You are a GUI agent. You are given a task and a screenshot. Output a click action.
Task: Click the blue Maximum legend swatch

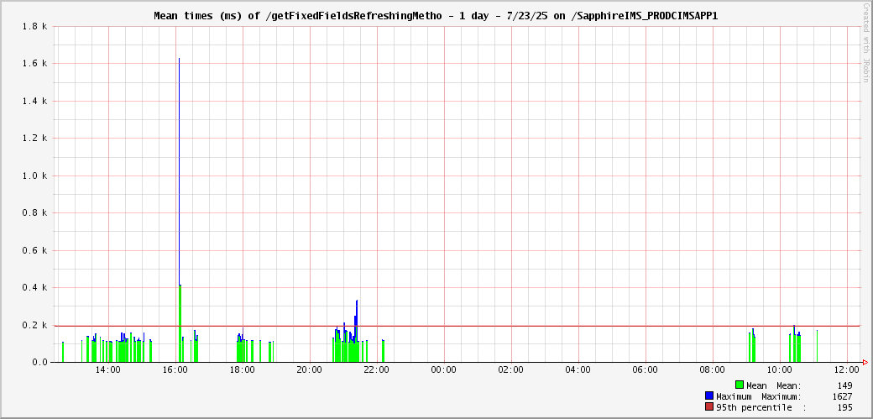[708, 396]
